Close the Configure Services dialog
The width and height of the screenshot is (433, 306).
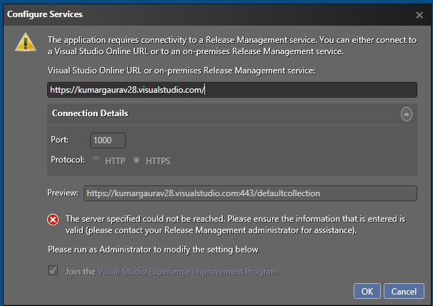click(419, 15)
